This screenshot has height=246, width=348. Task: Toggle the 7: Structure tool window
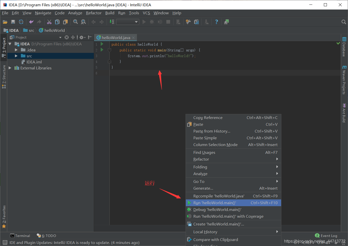pyautogui.click(x=4, y=77)
